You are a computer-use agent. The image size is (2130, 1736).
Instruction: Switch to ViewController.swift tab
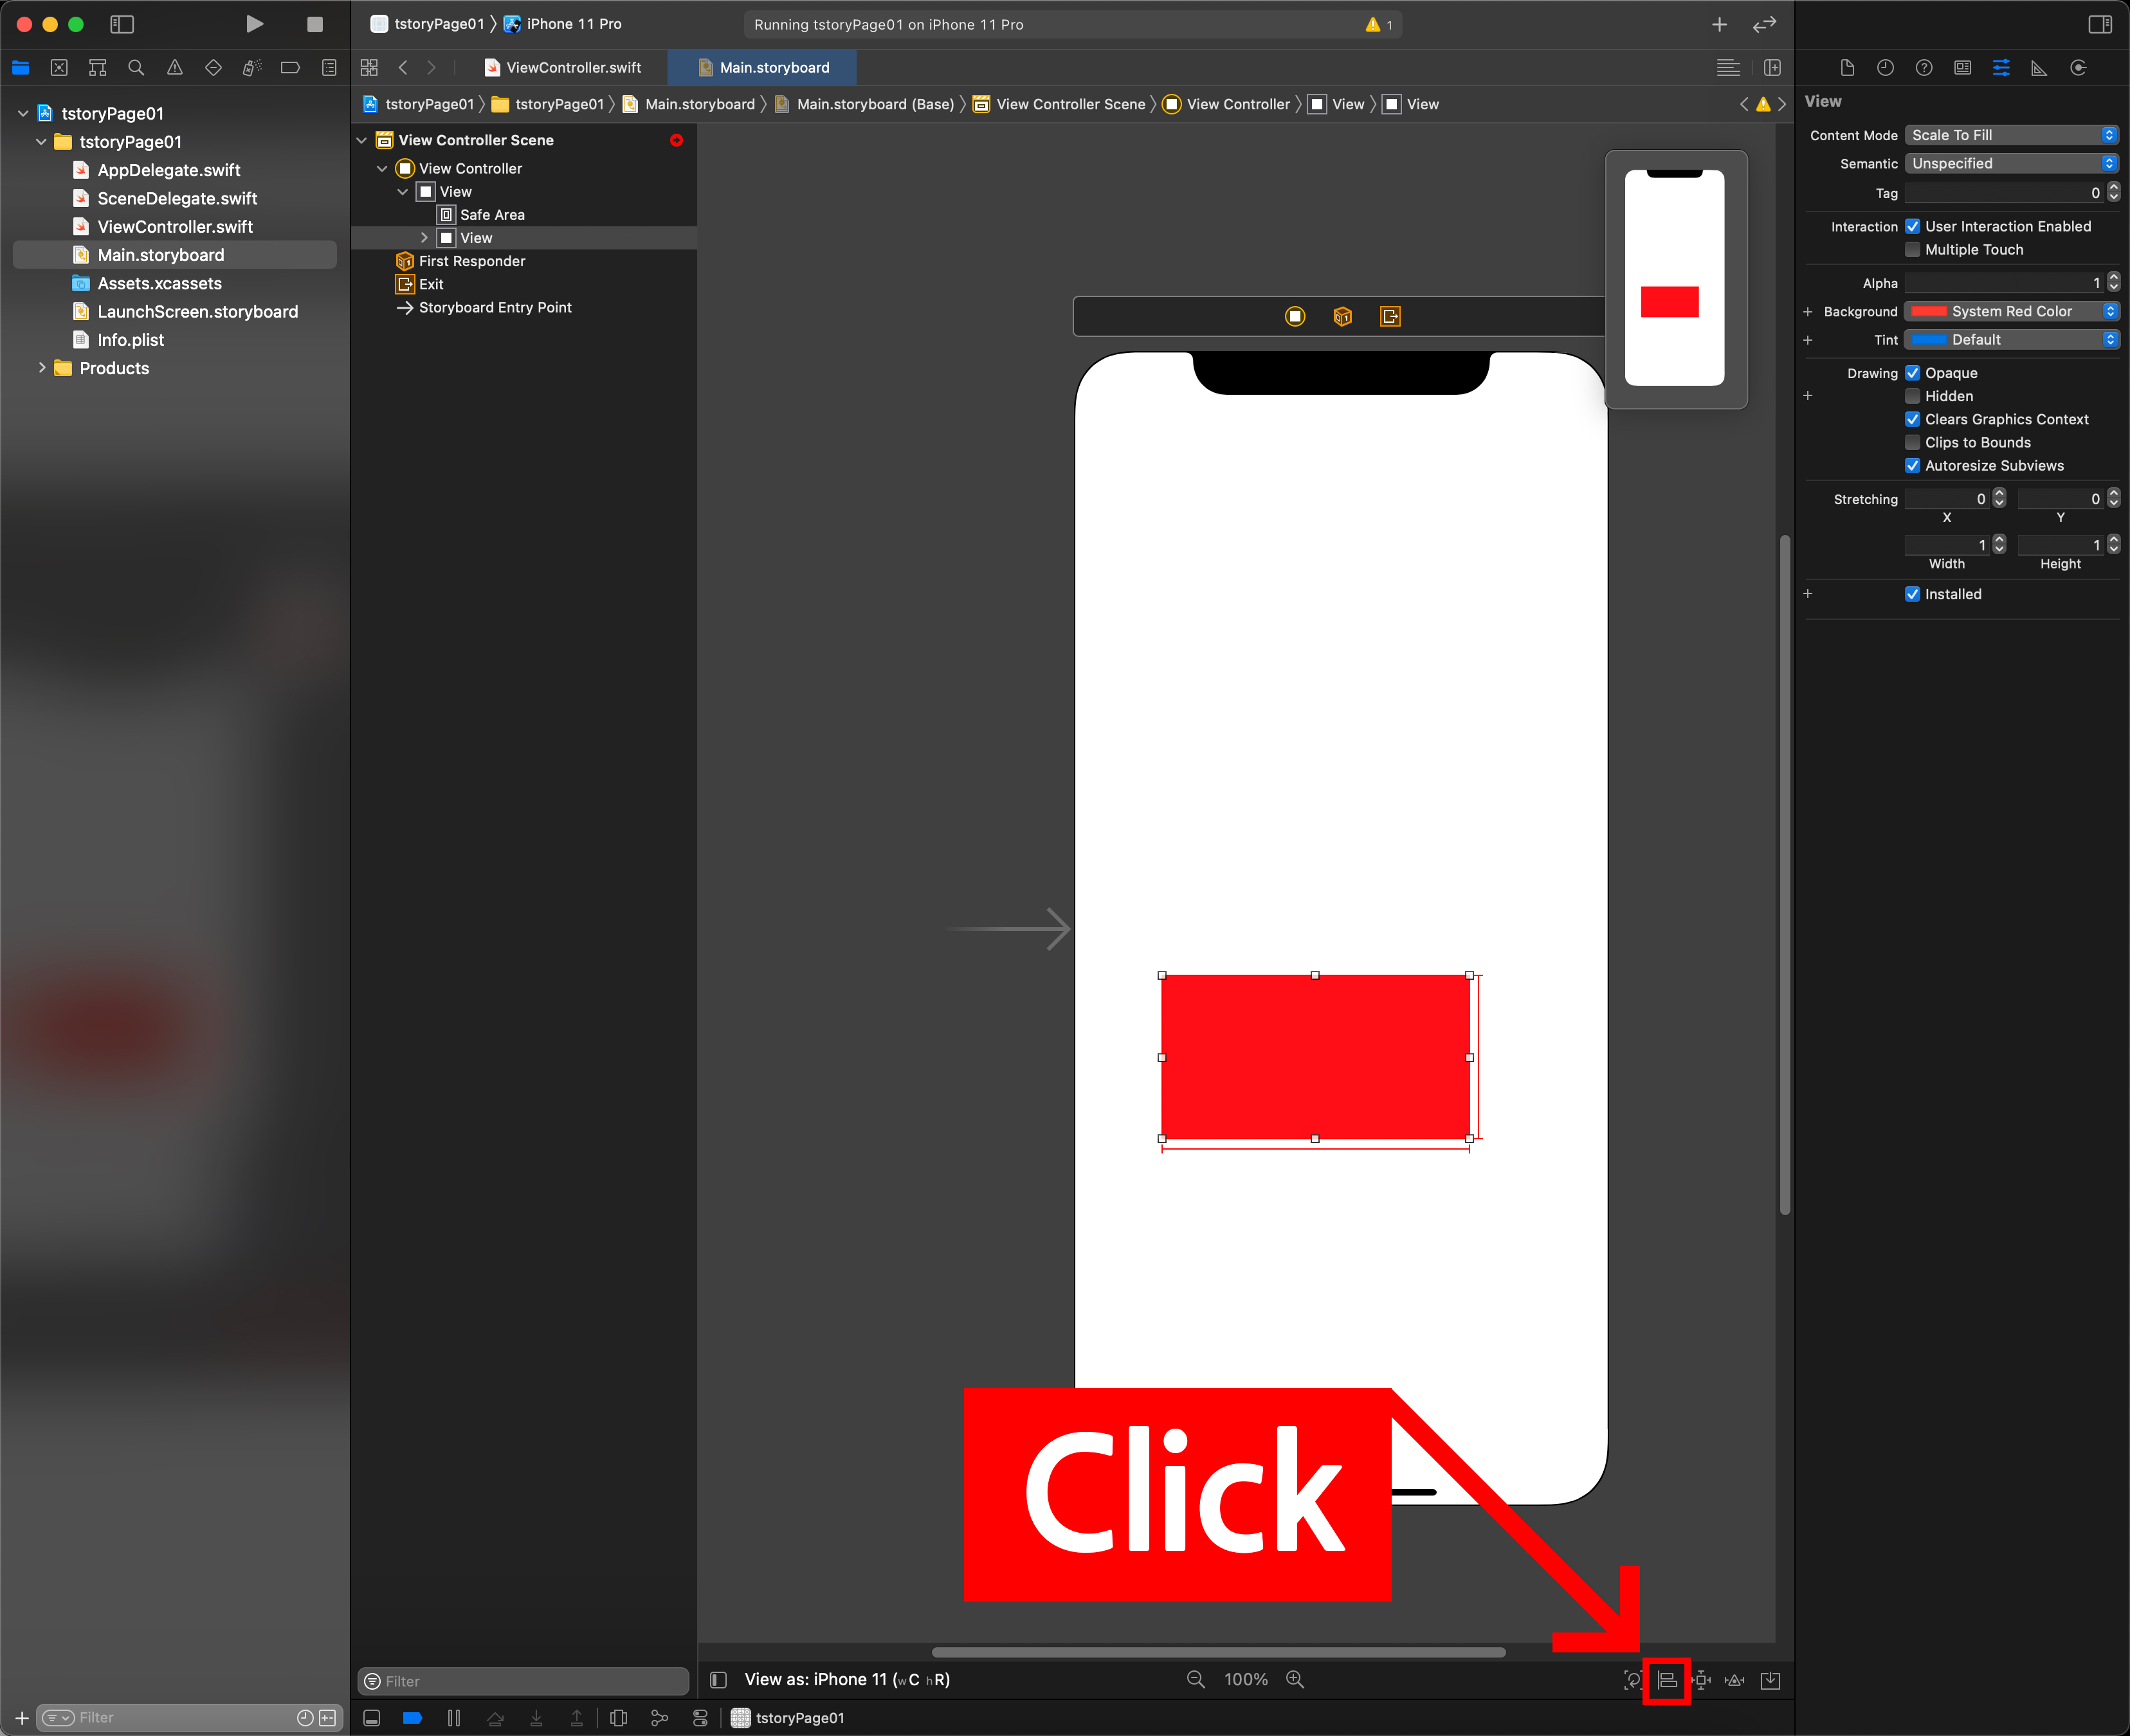562,68
